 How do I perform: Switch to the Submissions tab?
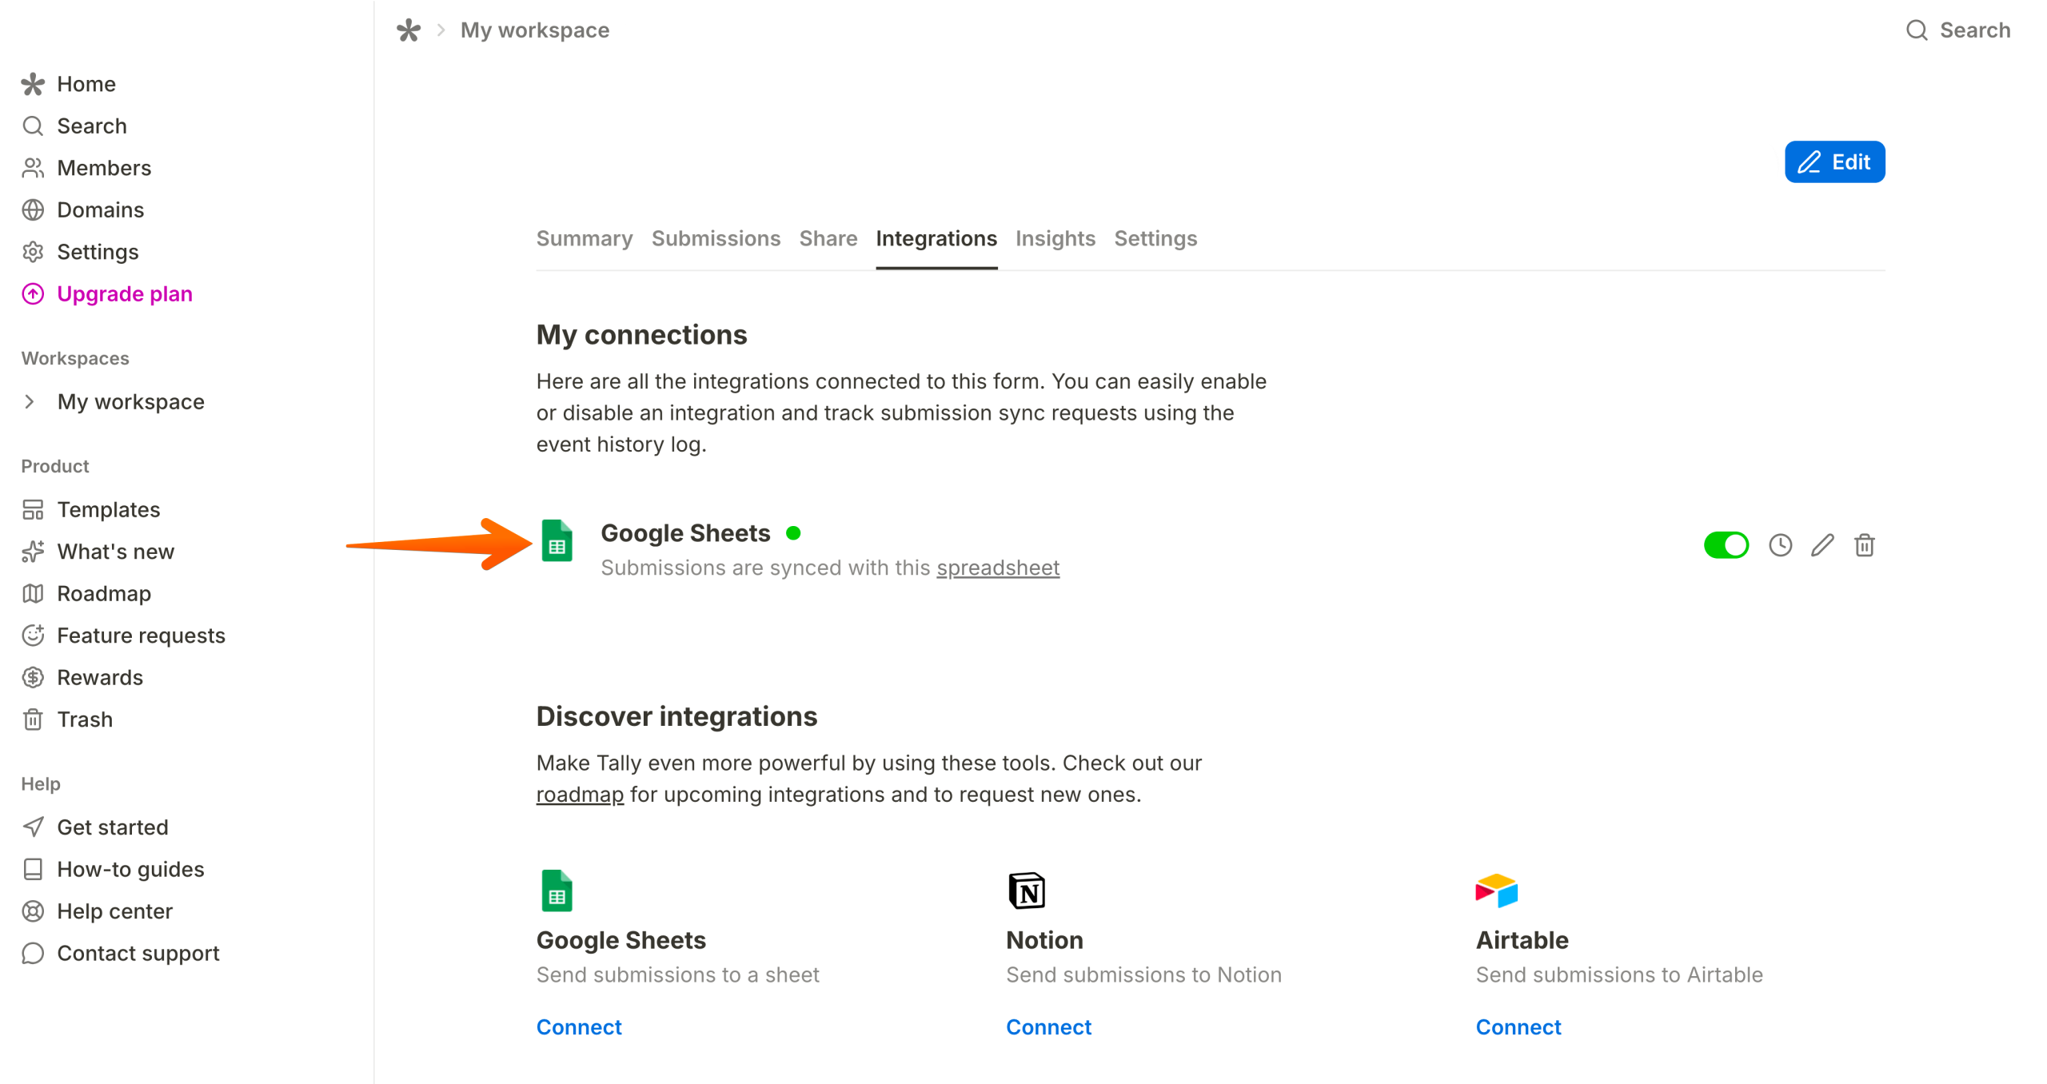716,239
